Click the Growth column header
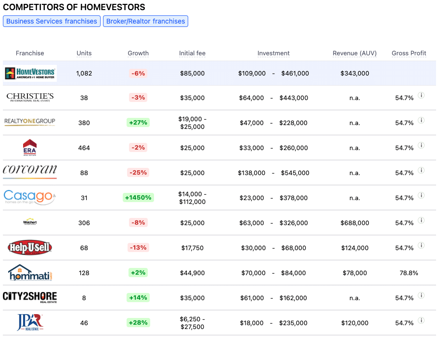 (x=138, y=53)
